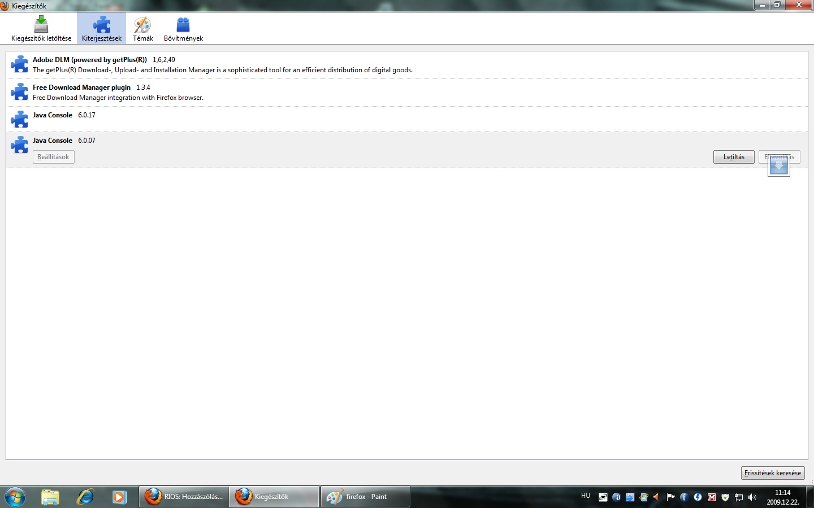Click the HU language indicator
Image resolution: width=814 pixels, height=508 pixels.
pyautogui.click(x=586, y=496)
